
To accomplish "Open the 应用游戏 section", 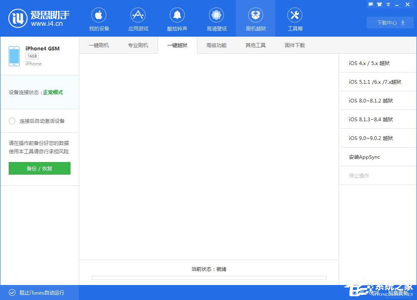I will click(x=138, y=18).
